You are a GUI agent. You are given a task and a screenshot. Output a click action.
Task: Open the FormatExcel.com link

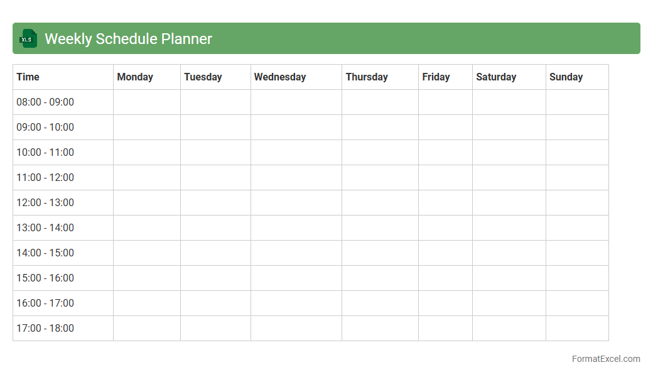pyautogui.click(x=605, y=359)
